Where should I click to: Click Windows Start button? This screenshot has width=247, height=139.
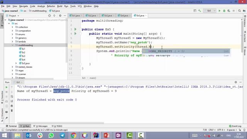[x=4, y=136]
